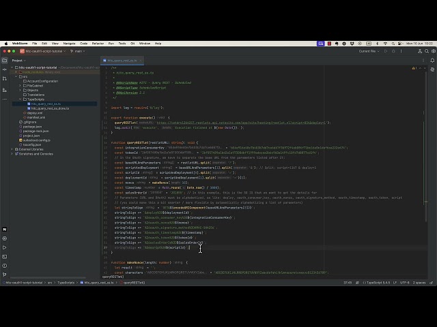The width and height of the screenshot is (437, 327).
Task: Select the hitc_query_rest_ss.ts editor tab
Action: (122, 61)
